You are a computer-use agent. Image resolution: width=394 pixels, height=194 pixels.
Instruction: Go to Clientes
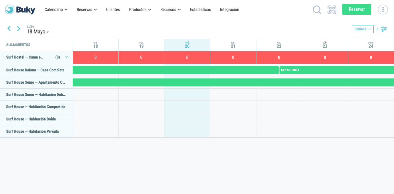pos(113,10)
